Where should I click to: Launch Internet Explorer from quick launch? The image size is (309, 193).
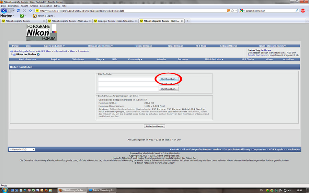pyautogui.click(x=25, y=190)
